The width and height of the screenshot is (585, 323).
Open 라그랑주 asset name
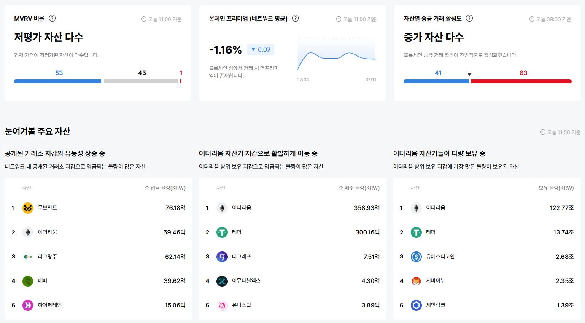pyautogui.click(x=47, y=256)
